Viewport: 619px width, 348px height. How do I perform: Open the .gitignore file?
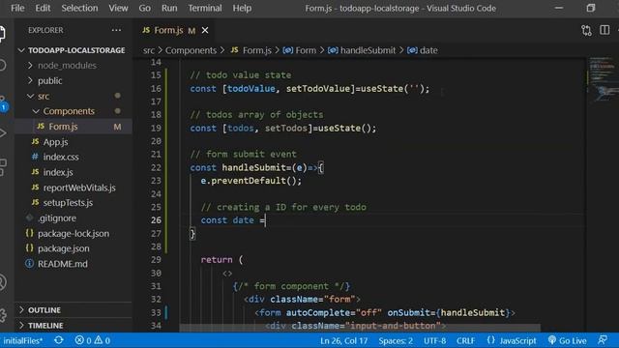coord(74,217)
